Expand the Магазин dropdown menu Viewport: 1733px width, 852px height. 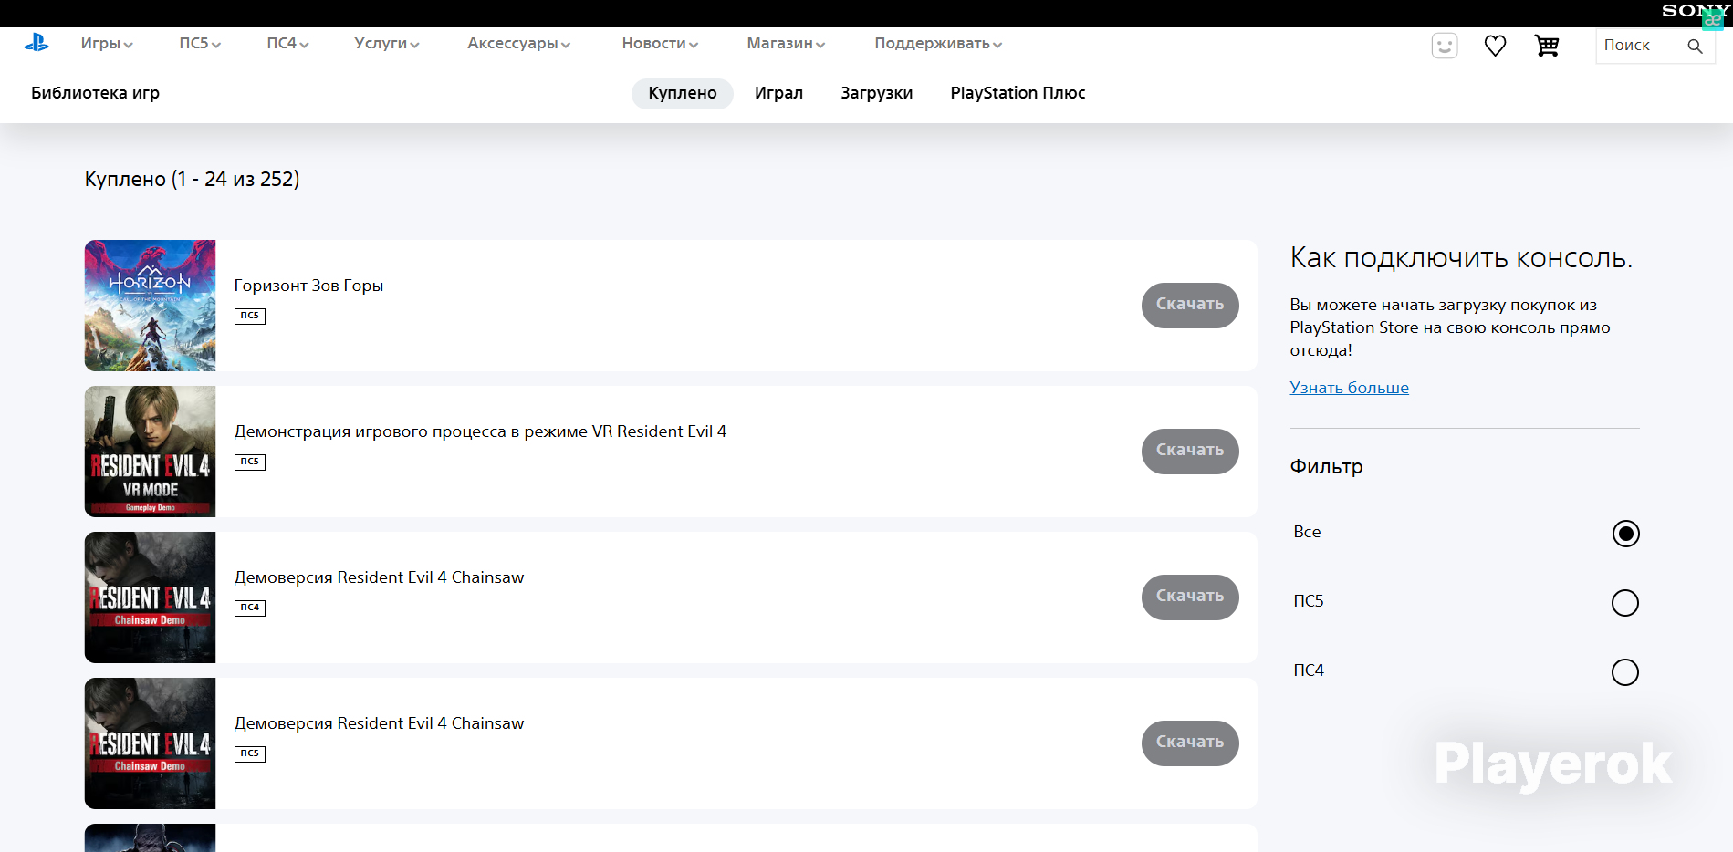pyautogui.click(x=786, y=44)
